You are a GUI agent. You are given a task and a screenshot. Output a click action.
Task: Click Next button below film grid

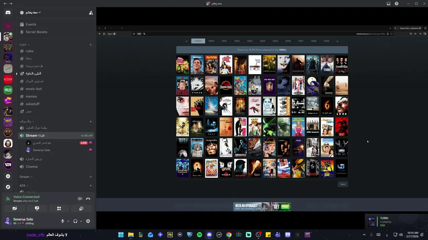(343, 184)
